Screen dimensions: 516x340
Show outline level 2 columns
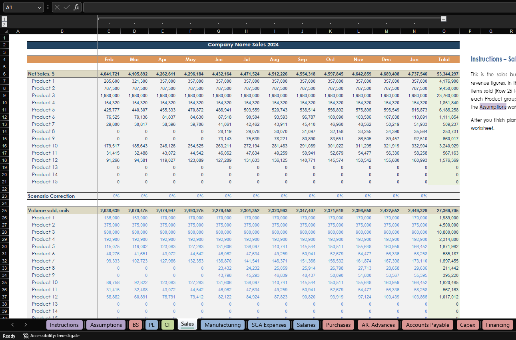click(4, 24)
